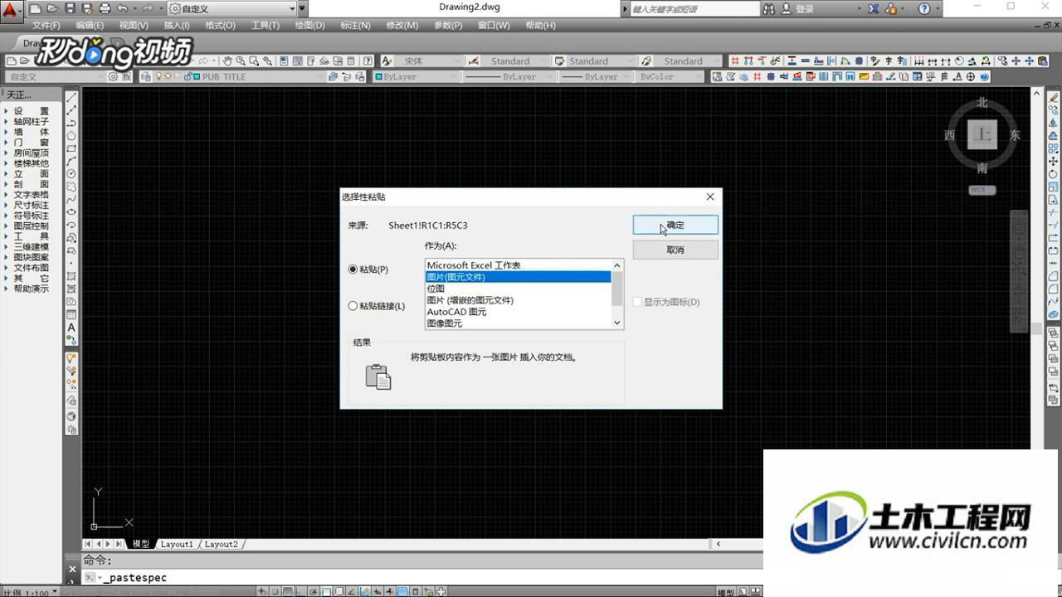Toggle the layer light bulb visibility icon

[x=159, y=75]
